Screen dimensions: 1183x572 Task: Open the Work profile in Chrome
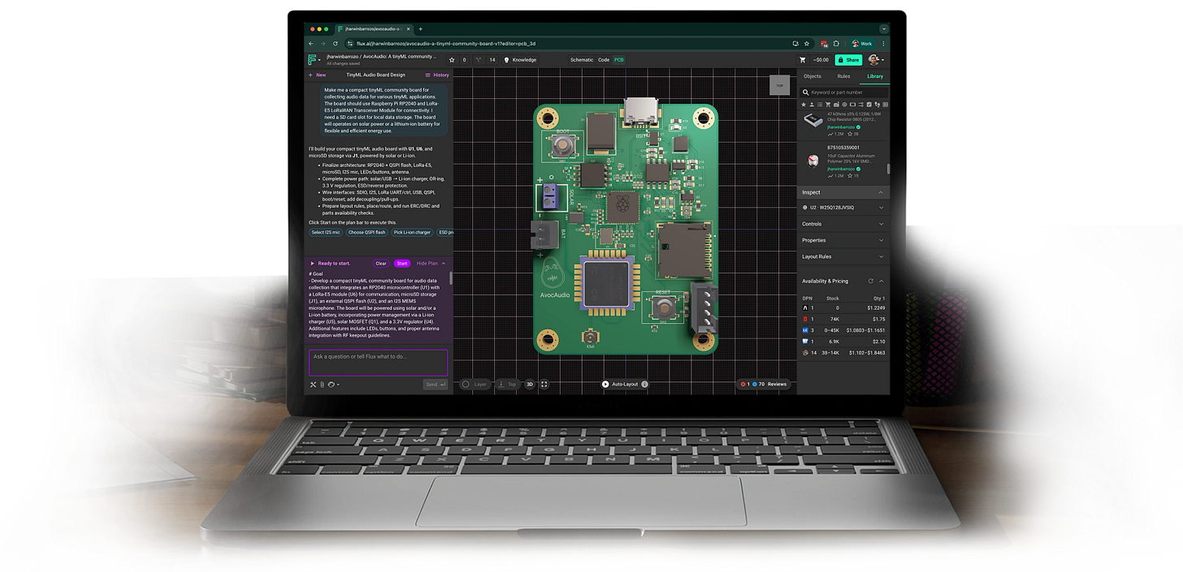[x=861, y=43]
